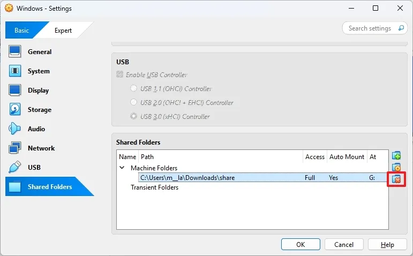
Task: Select the Transient Folders row
Action: 154,187
